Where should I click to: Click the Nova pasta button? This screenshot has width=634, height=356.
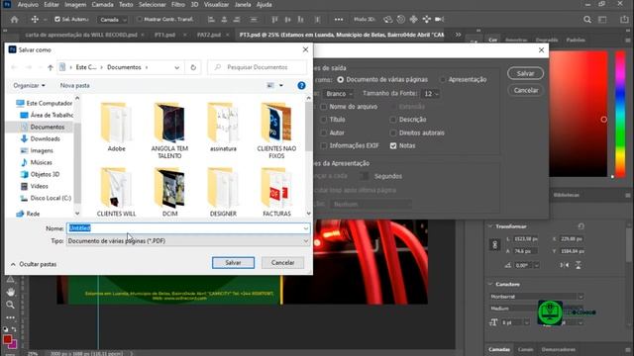coord(75,86)
